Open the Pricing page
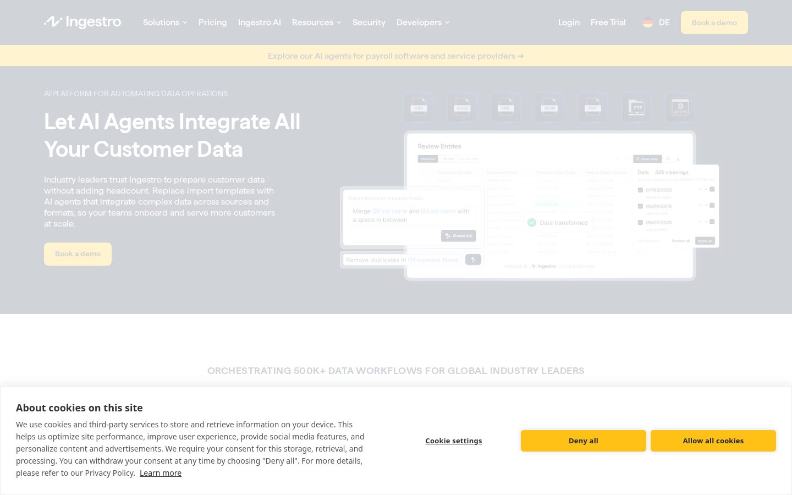Viewport: 792px width, 495px height. pyautogui.click(x=213, y=23)
